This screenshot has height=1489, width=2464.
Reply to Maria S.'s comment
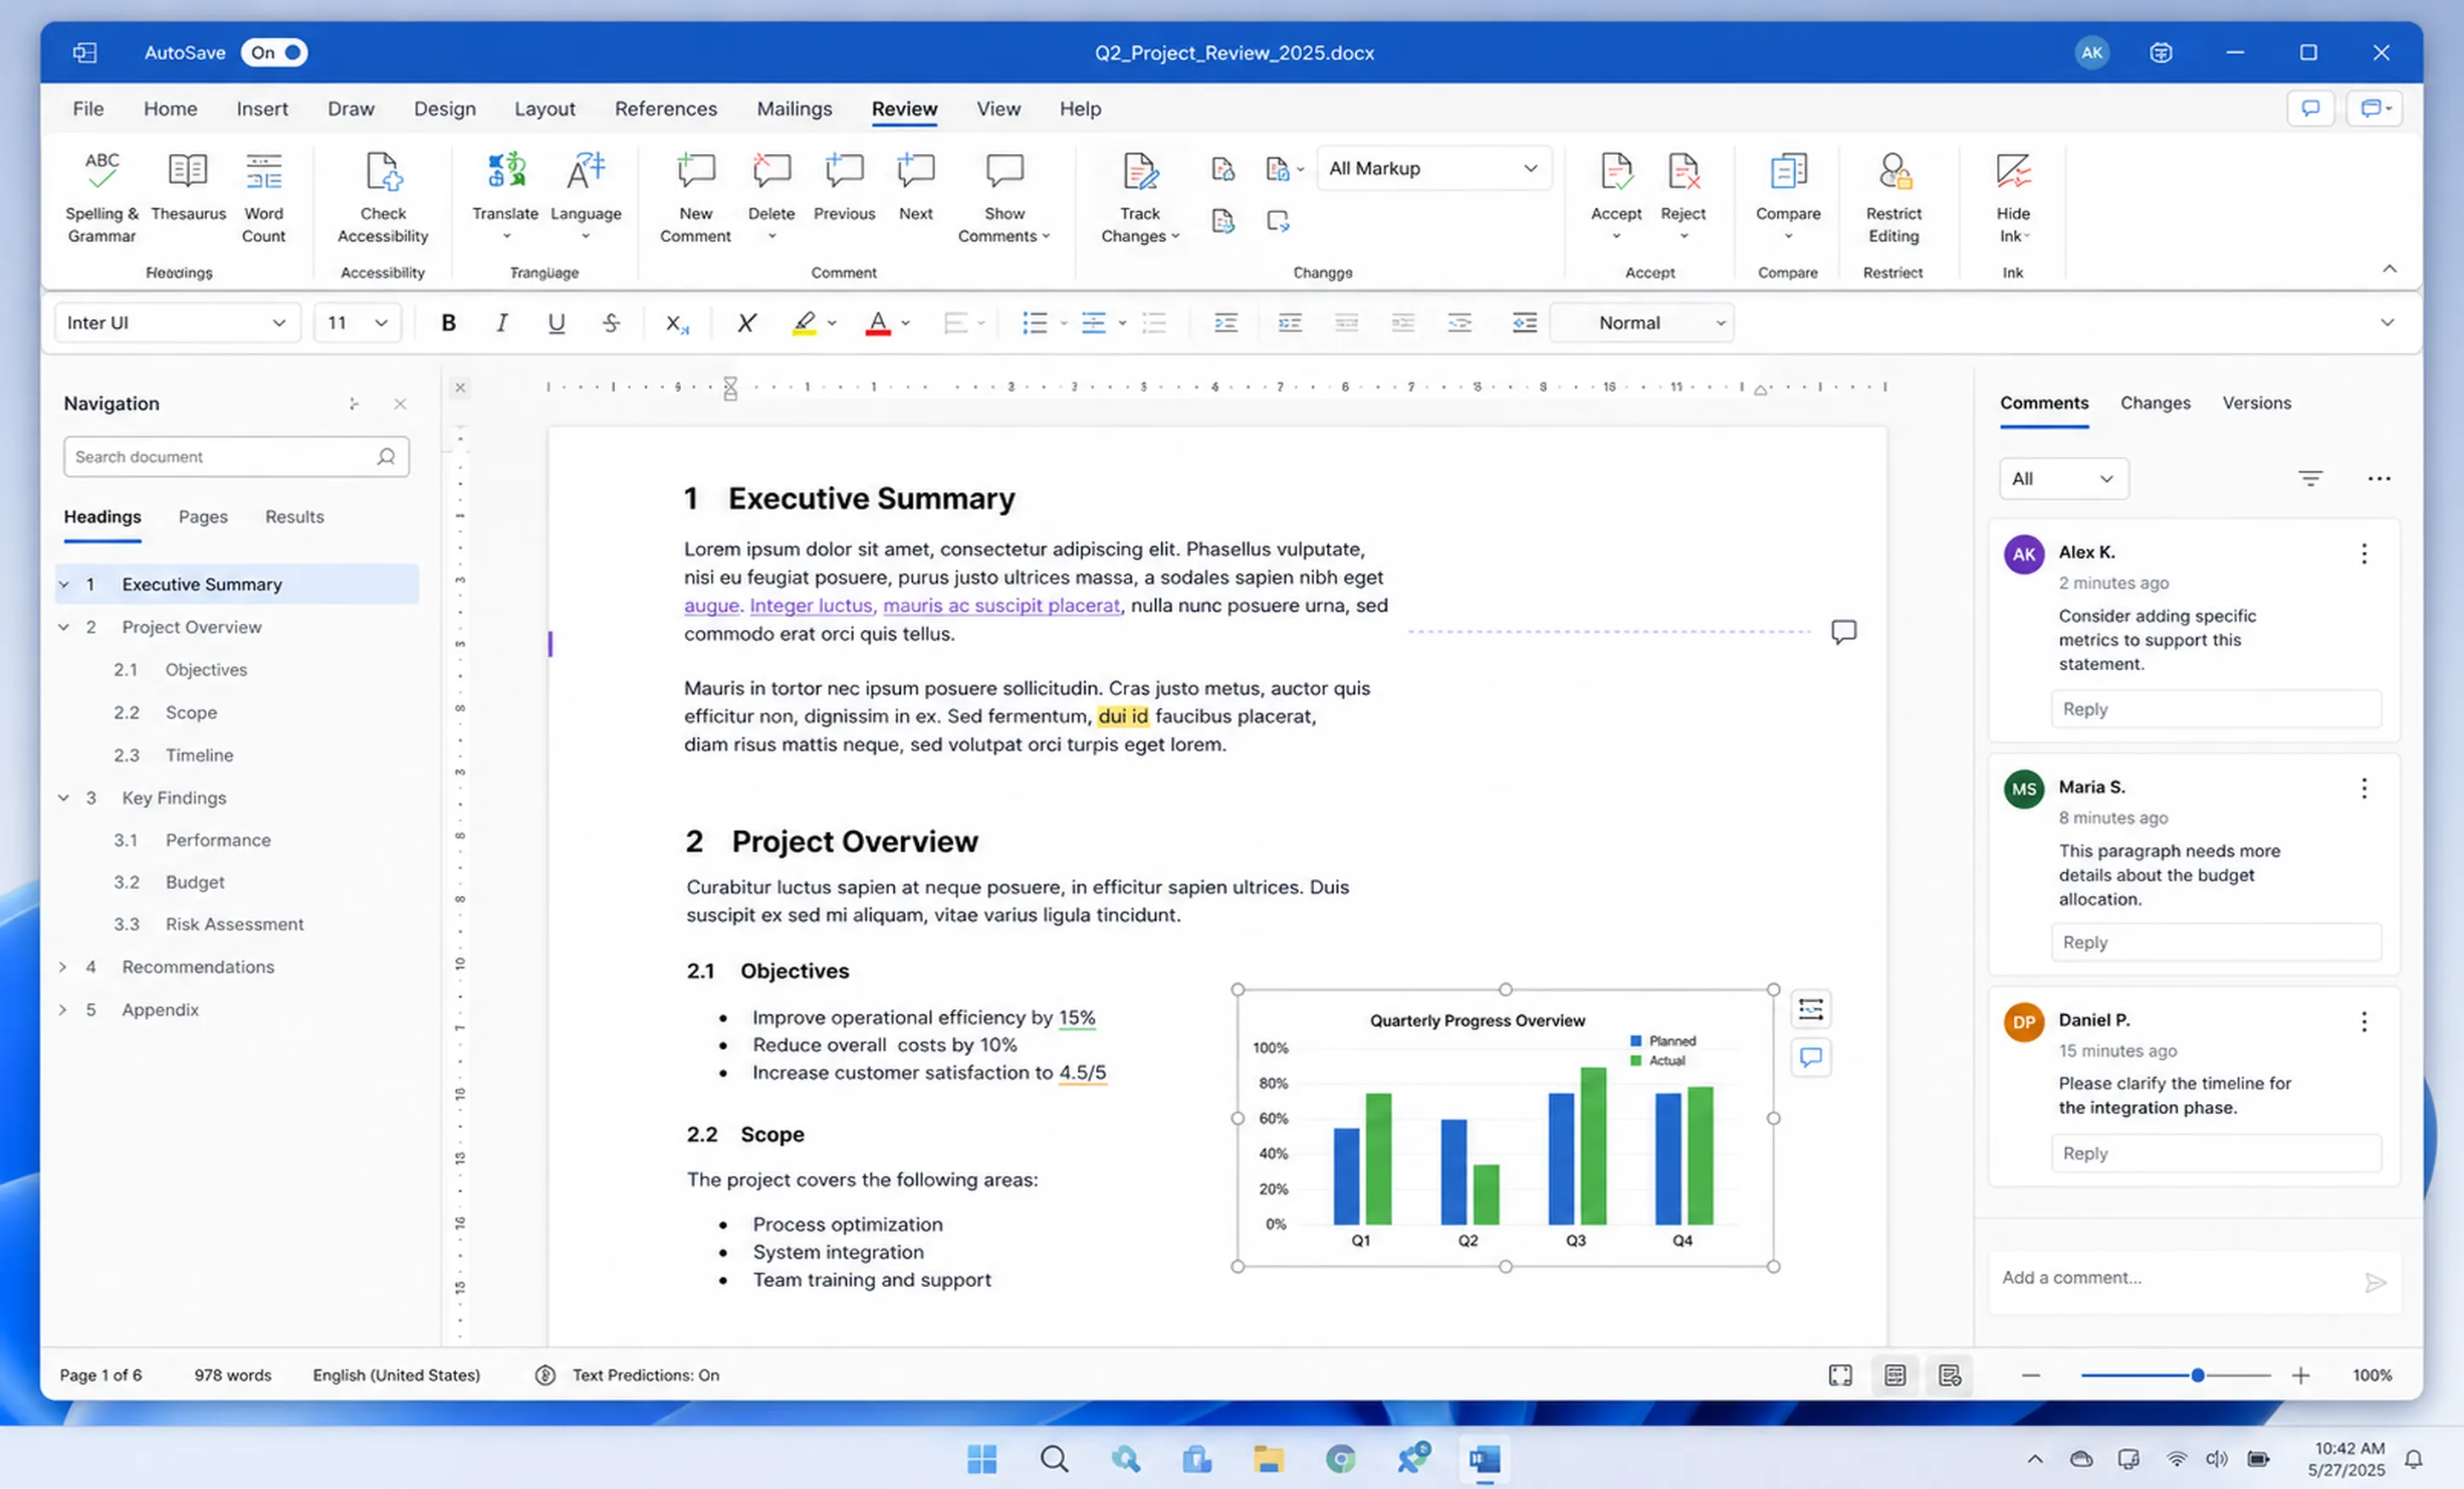(2216, 942)
